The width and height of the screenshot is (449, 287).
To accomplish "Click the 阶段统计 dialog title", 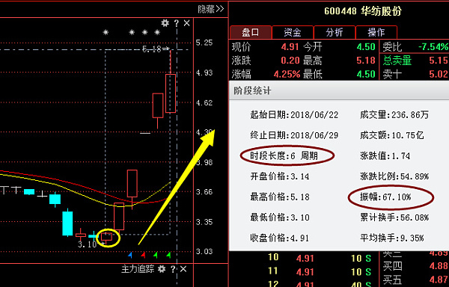I will coord(252,90).
